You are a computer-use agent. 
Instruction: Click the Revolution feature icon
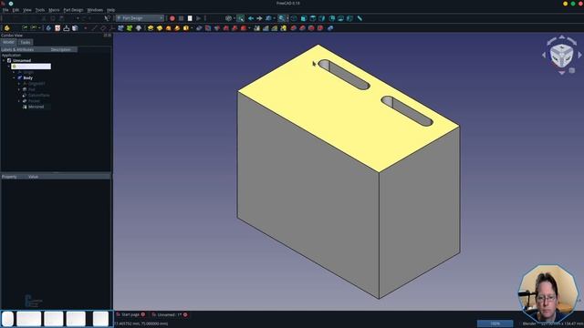click(x=160, y=28)
